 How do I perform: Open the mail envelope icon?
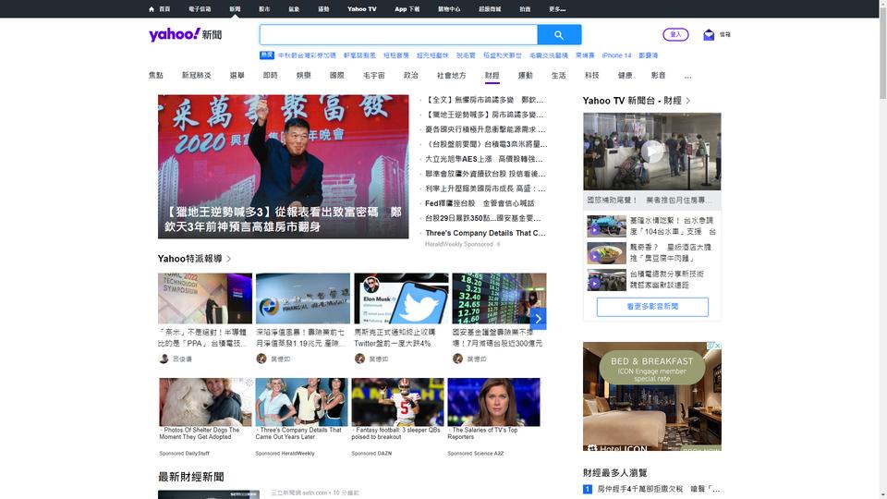point(709,35)
